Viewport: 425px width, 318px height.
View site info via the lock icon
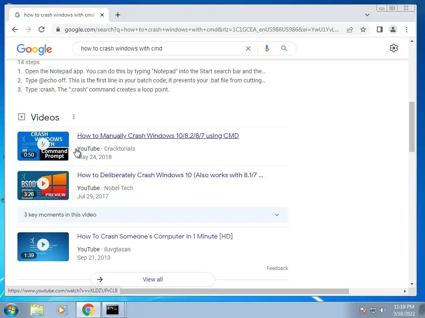pyautogui.click(x=58, y=29)
